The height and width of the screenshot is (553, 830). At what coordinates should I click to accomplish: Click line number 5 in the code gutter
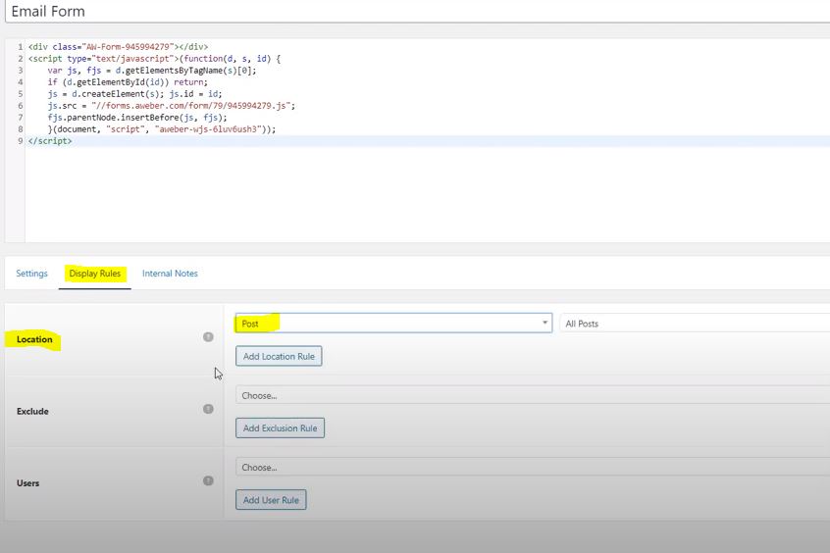tap(21, 94)
